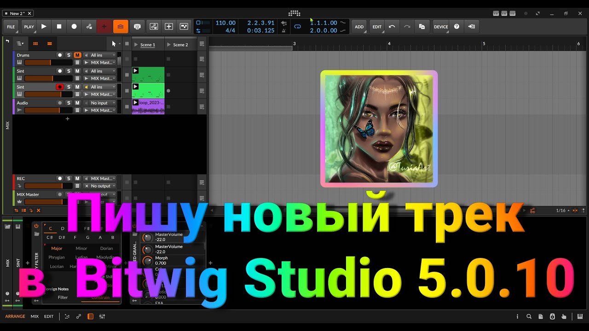Toggle the arranger loop icon

297,27
